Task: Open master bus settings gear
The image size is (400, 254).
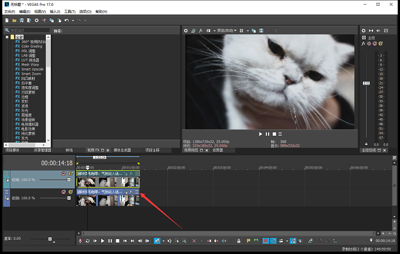Action: [363, 30]
